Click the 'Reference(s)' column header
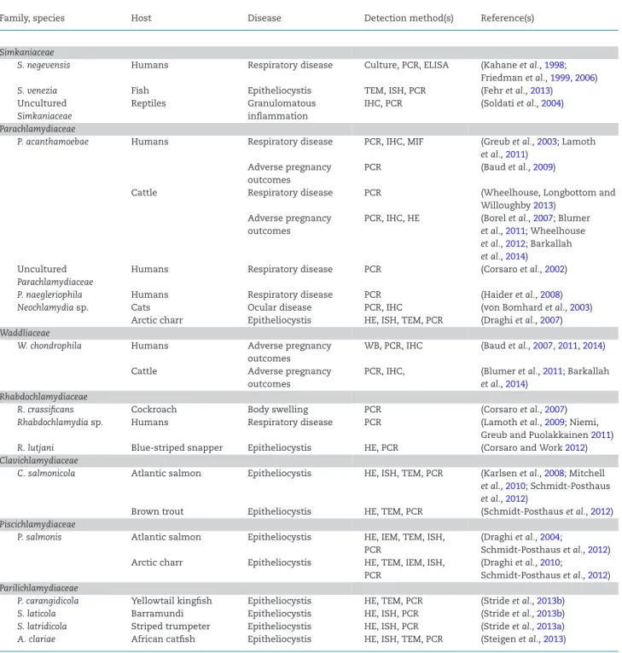Viewport: 622px width, 653px height. [507, 18]
